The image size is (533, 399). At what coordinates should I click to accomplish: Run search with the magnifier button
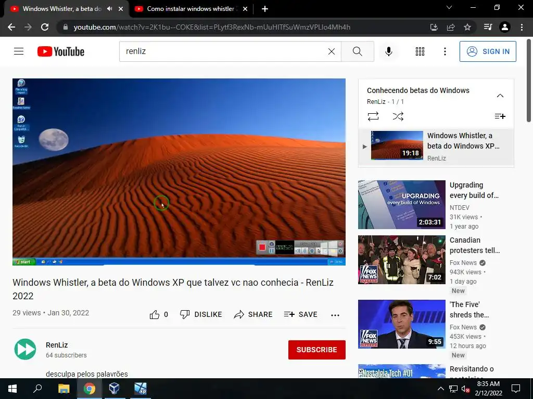(357, 51)
